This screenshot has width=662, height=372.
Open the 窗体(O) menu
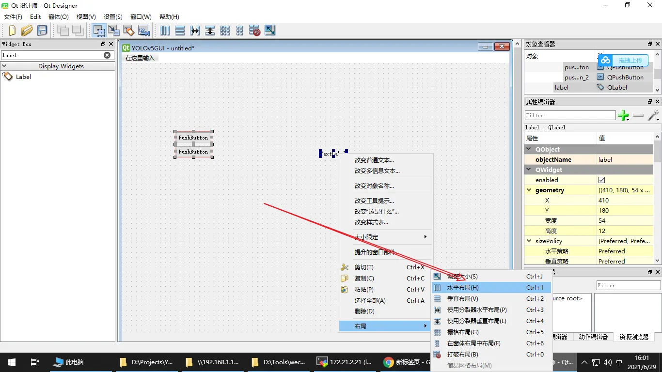[x=59, y=16]
